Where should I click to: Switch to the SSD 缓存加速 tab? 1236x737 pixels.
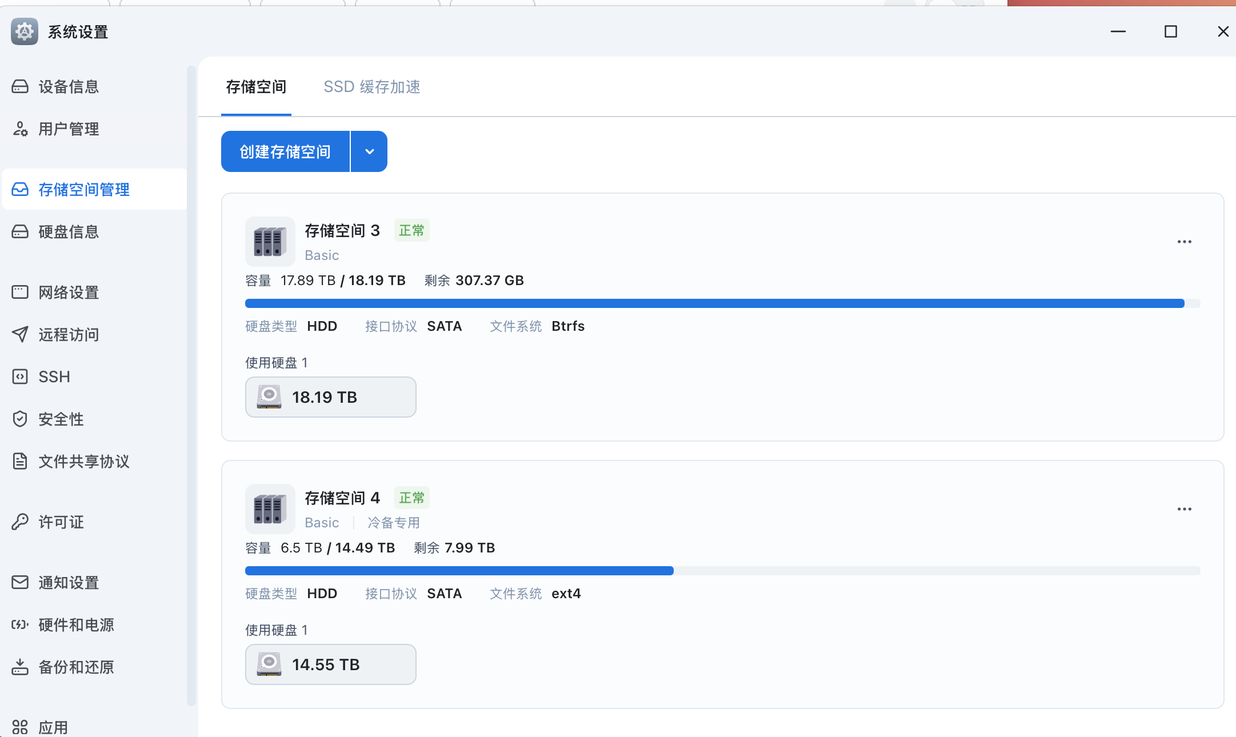371,87
